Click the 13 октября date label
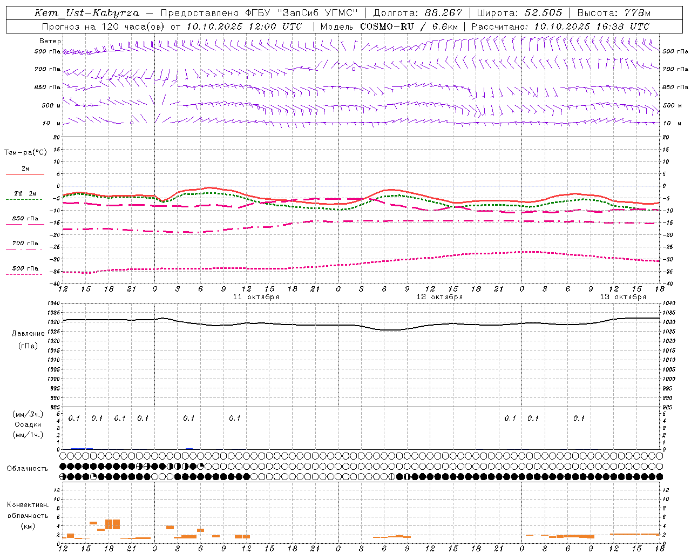This screenshot has width=691, height=553. point(623,297)
